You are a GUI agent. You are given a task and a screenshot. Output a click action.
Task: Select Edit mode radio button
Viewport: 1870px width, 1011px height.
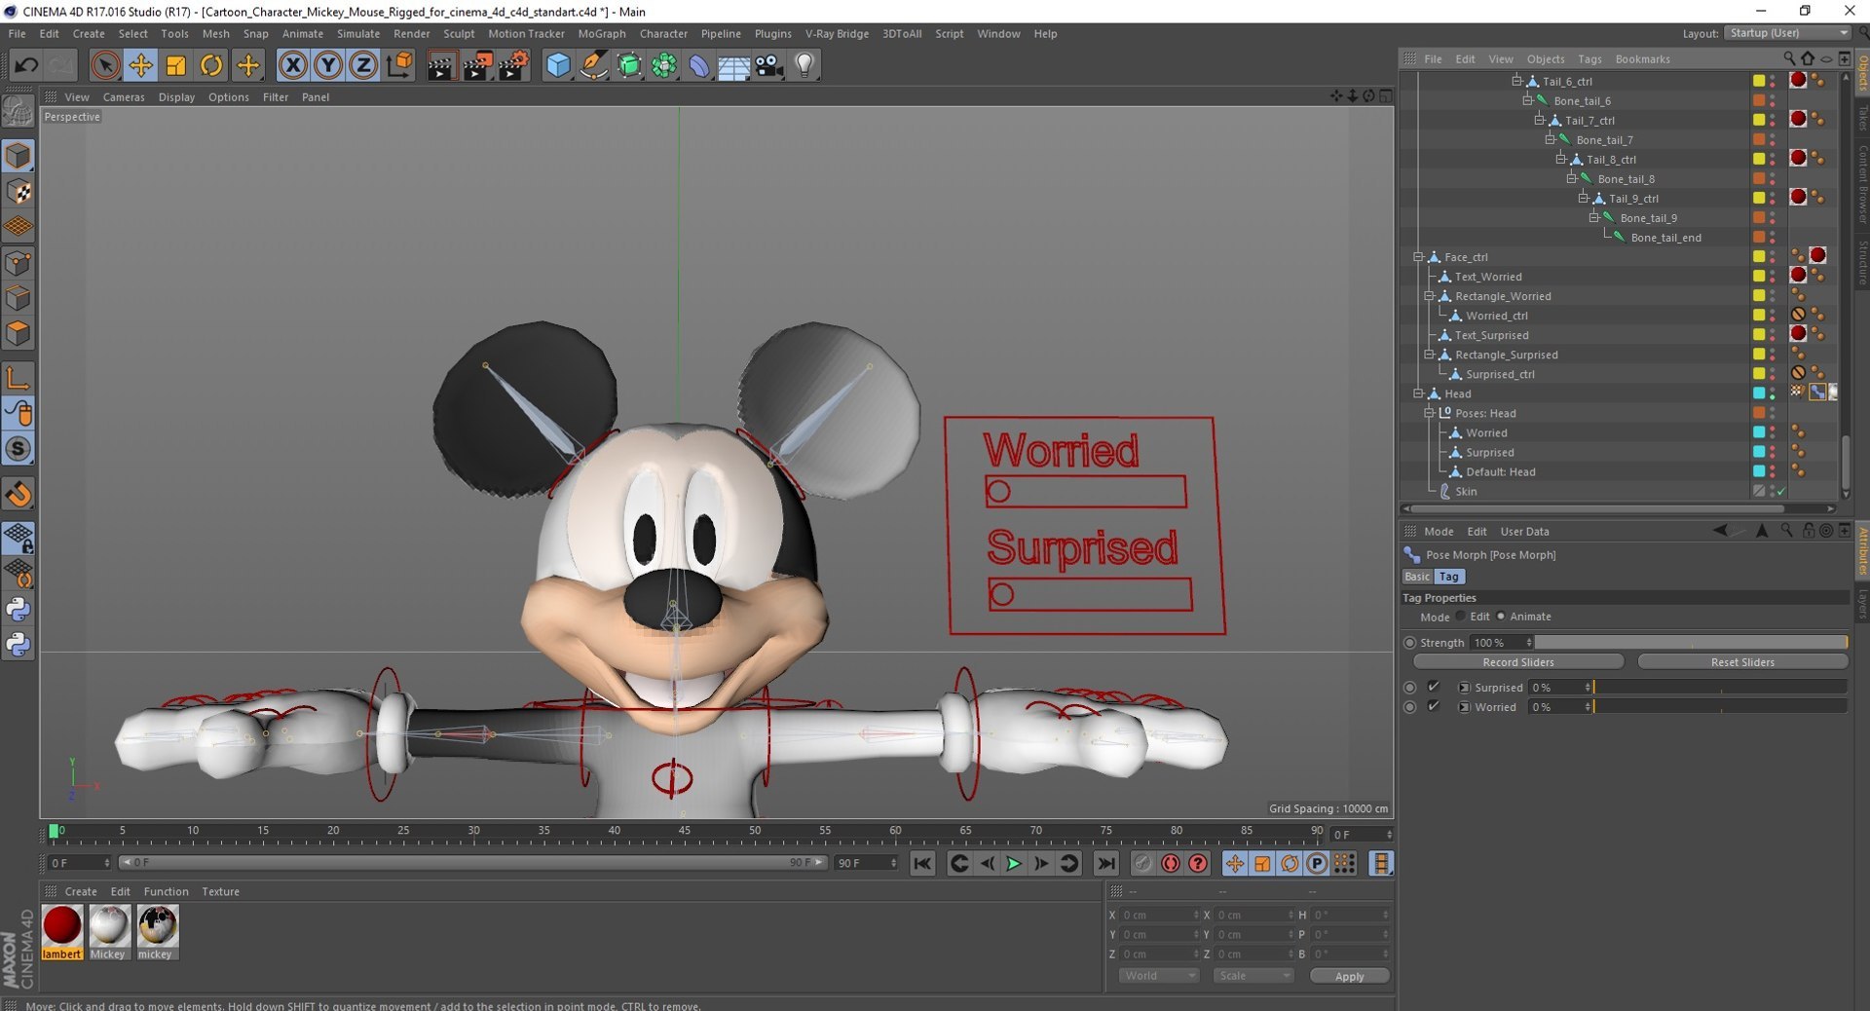[1461, 617]
